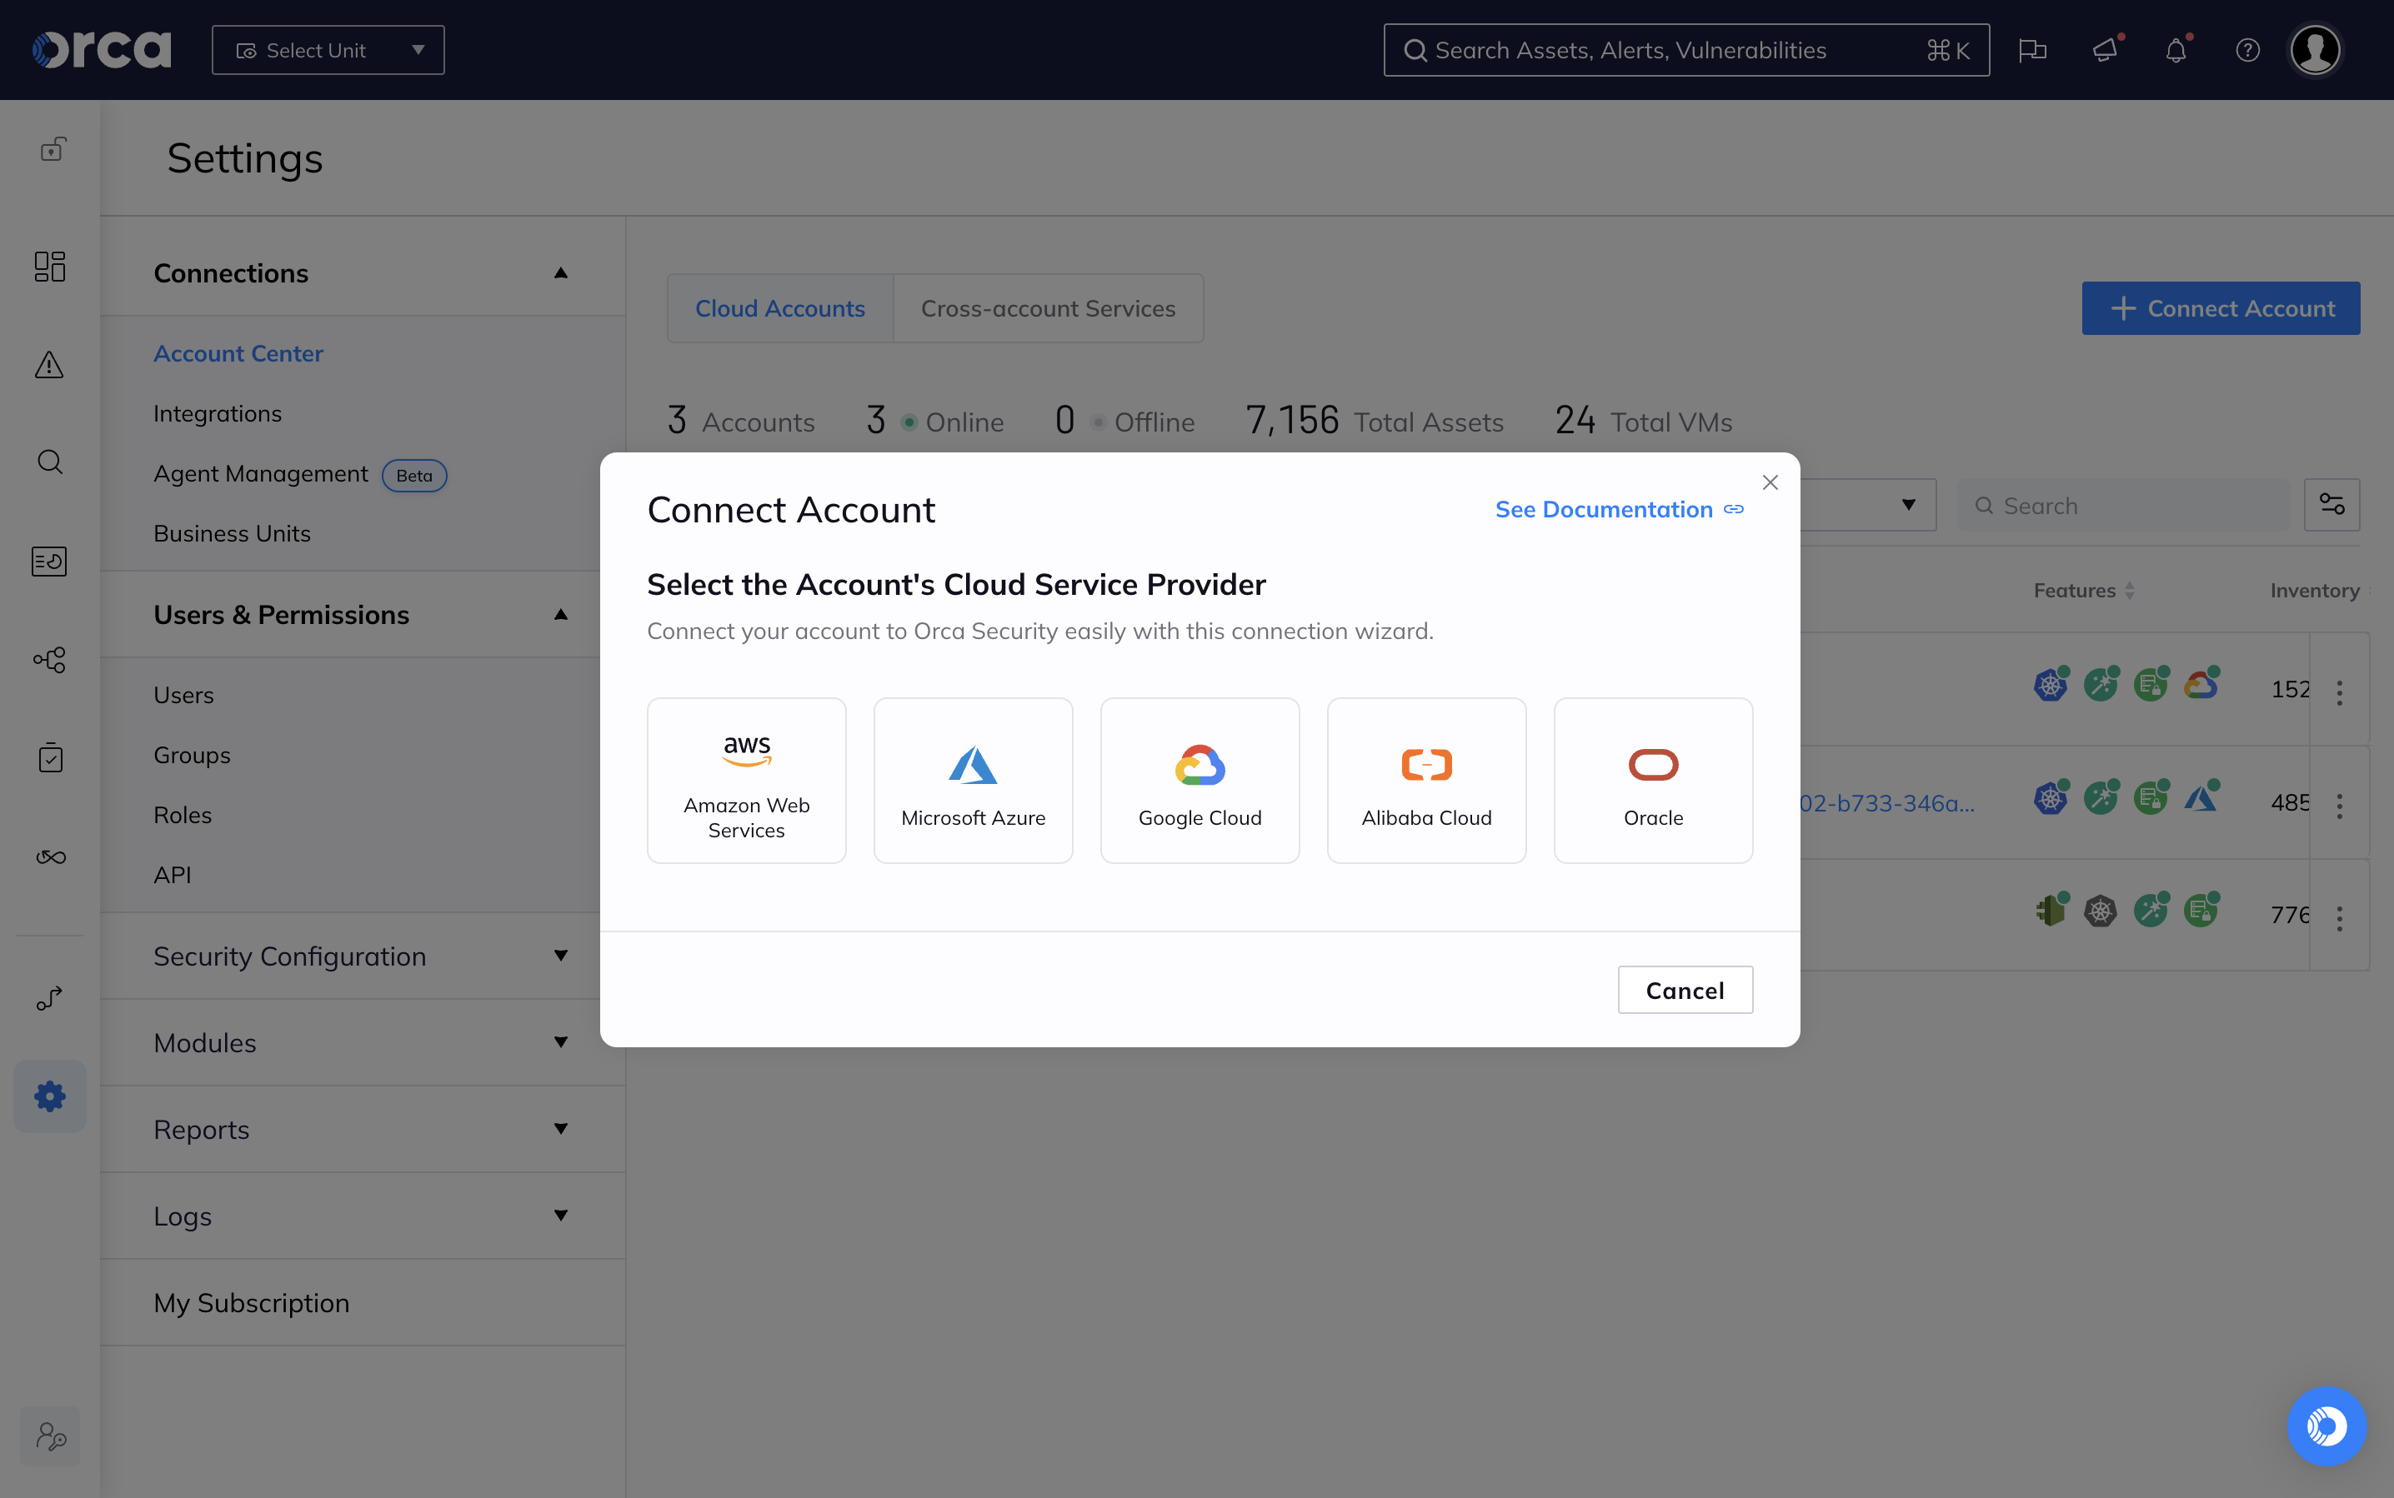Pick Google Cloud in the connection wizard
This screenshot has height=1498, width=2394.
(x=1199, y=781)
